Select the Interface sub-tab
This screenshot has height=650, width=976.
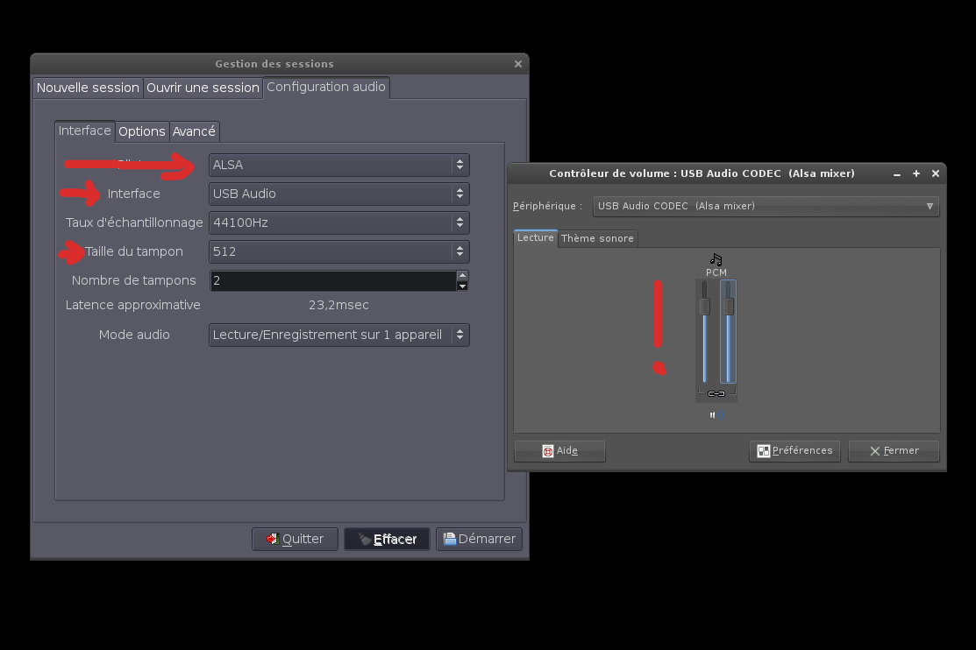coord(85,131)
